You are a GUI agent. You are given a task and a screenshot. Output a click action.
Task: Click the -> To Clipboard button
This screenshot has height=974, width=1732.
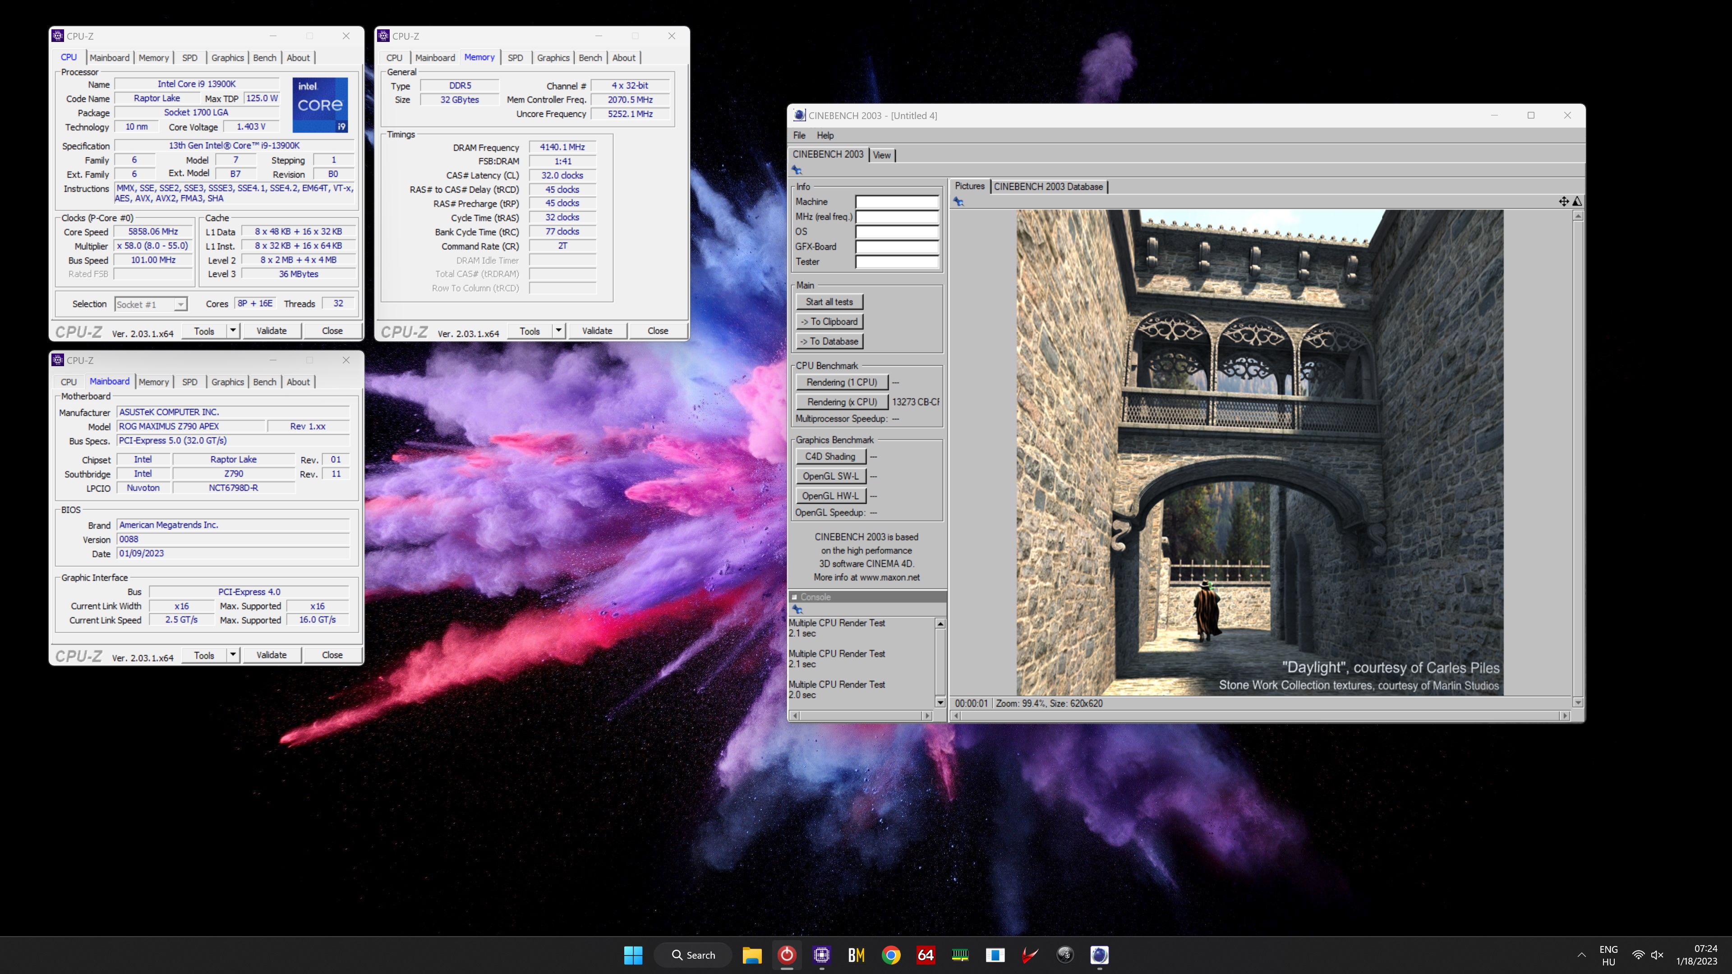click(829, 322)
